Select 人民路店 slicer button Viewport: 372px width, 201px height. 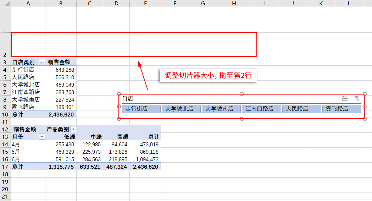(302, 109)
